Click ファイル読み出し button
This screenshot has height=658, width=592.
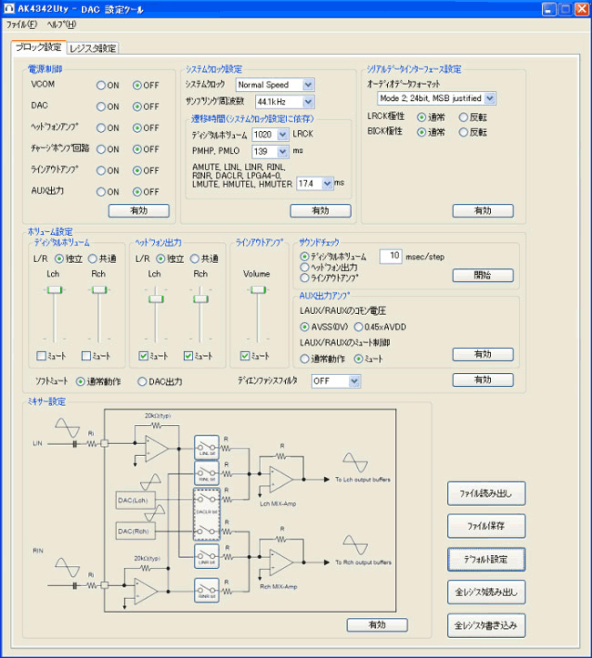click(486, 493)
